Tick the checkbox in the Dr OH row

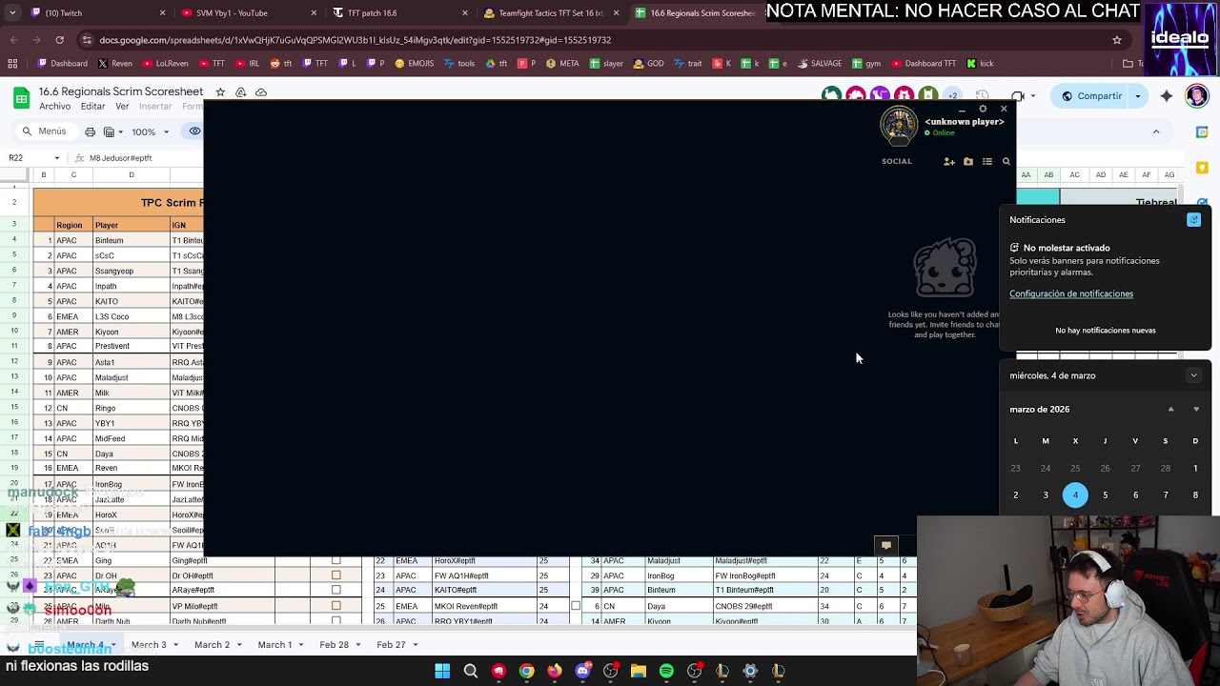(335, 575)
